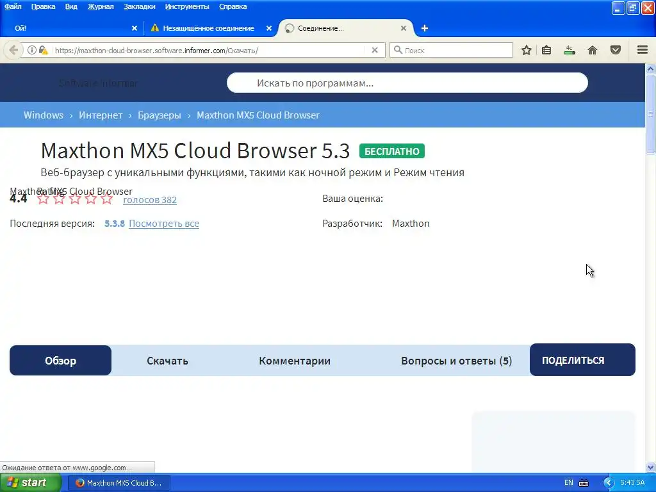Stop page loading with the address bar X

click(375, 50)
